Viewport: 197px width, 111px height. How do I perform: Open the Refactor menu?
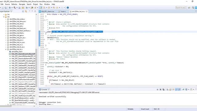tap(14, 4)
